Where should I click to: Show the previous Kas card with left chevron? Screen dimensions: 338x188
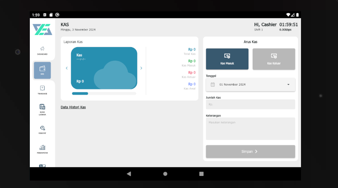coord(67,68)
